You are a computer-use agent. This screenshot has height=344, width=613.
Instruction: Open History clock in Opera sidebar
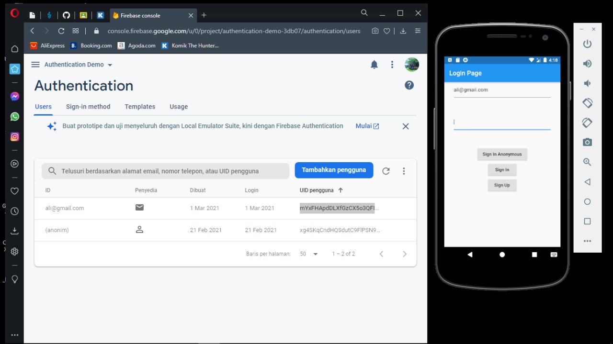pos(15,211)
